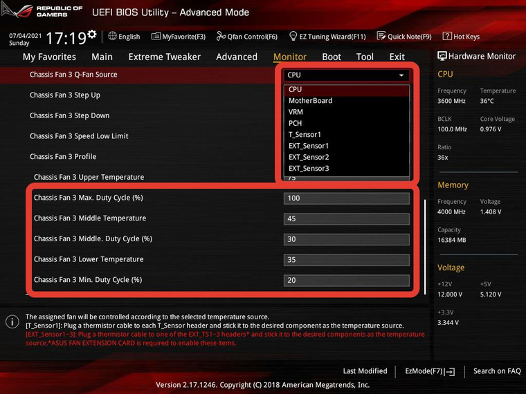Collapse Chassis Fan 3 Q-Fan Source dropdown

[x=347, y=75]
